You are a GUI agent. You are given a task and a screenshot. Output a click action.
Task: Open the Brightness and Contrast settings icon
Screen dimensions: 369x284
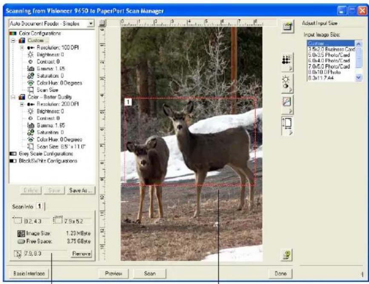coord(287,84)
